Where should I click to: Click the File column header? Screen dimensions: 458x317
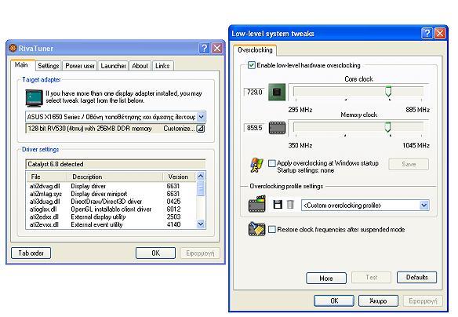pos(45,177)
